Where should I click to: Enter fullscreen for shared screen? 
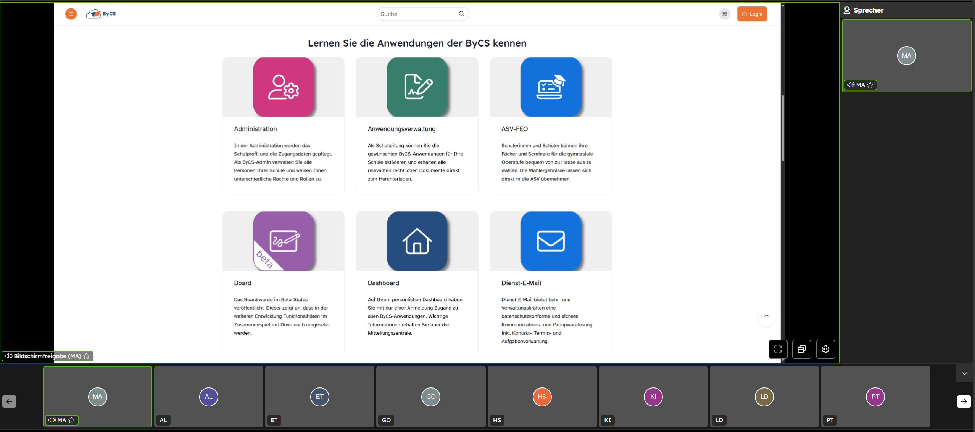[778, 349]
